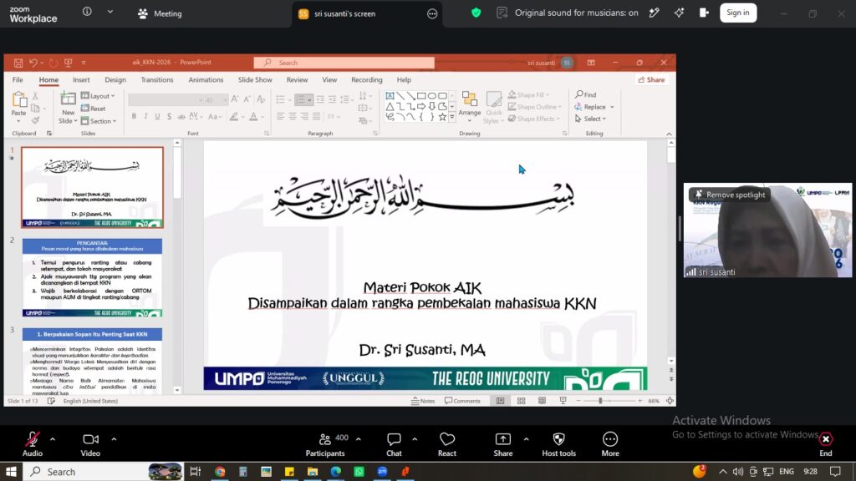Open the Review ribbon tab

click(x=297, y=79)
